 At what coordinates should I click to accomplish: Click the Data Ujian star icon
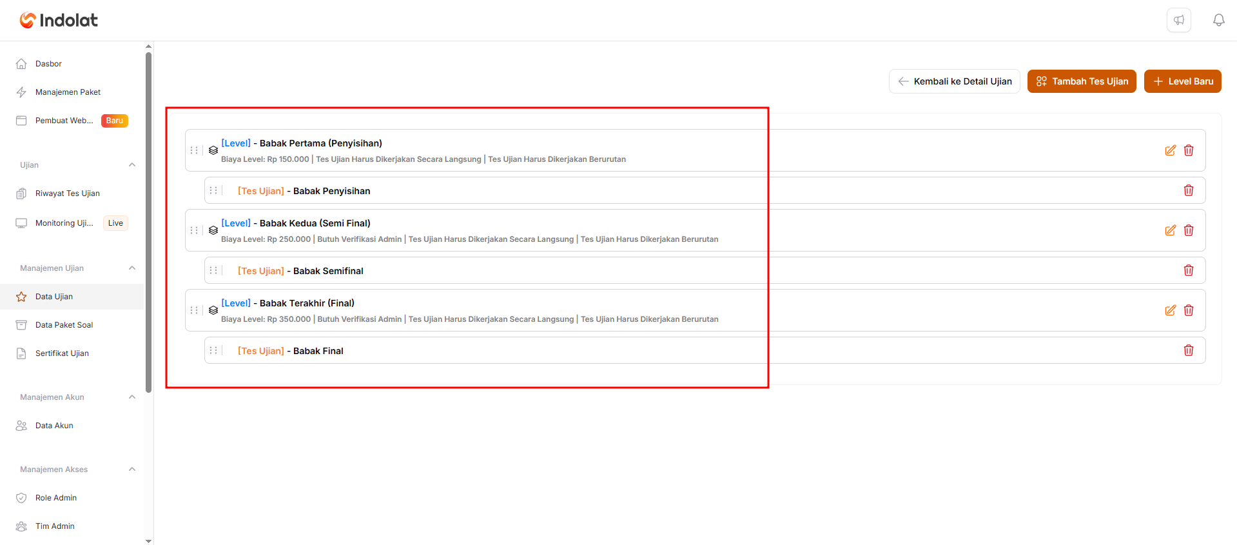point(21,297)
